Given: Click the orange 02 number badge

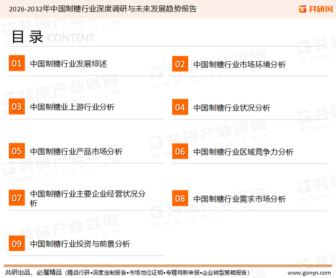Looking at the screenshot, I should click(180, 64).
